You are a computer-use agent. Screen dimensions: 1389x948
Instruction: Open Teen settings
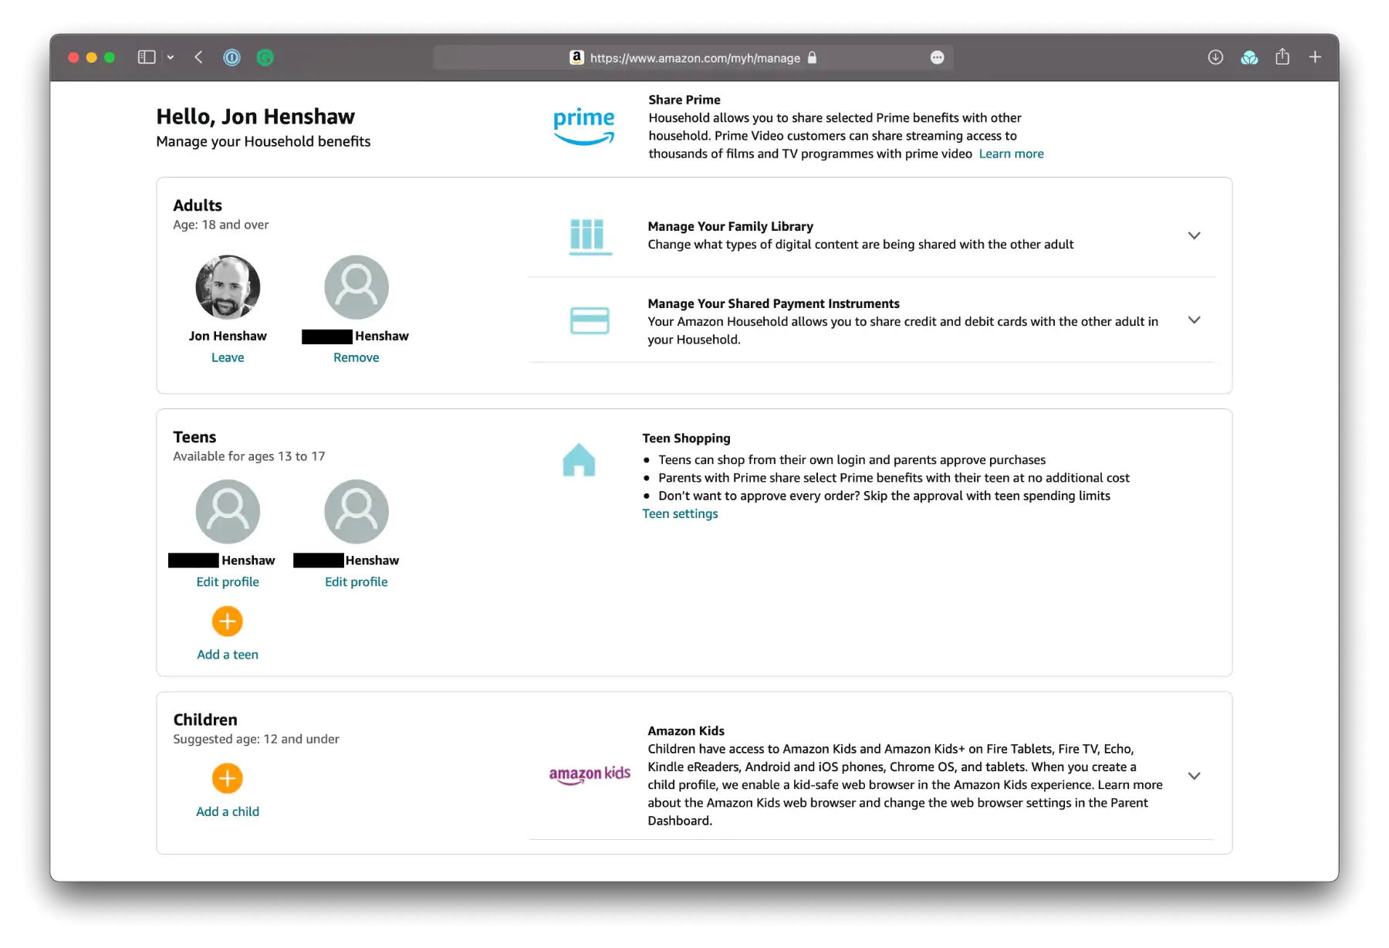680,513
